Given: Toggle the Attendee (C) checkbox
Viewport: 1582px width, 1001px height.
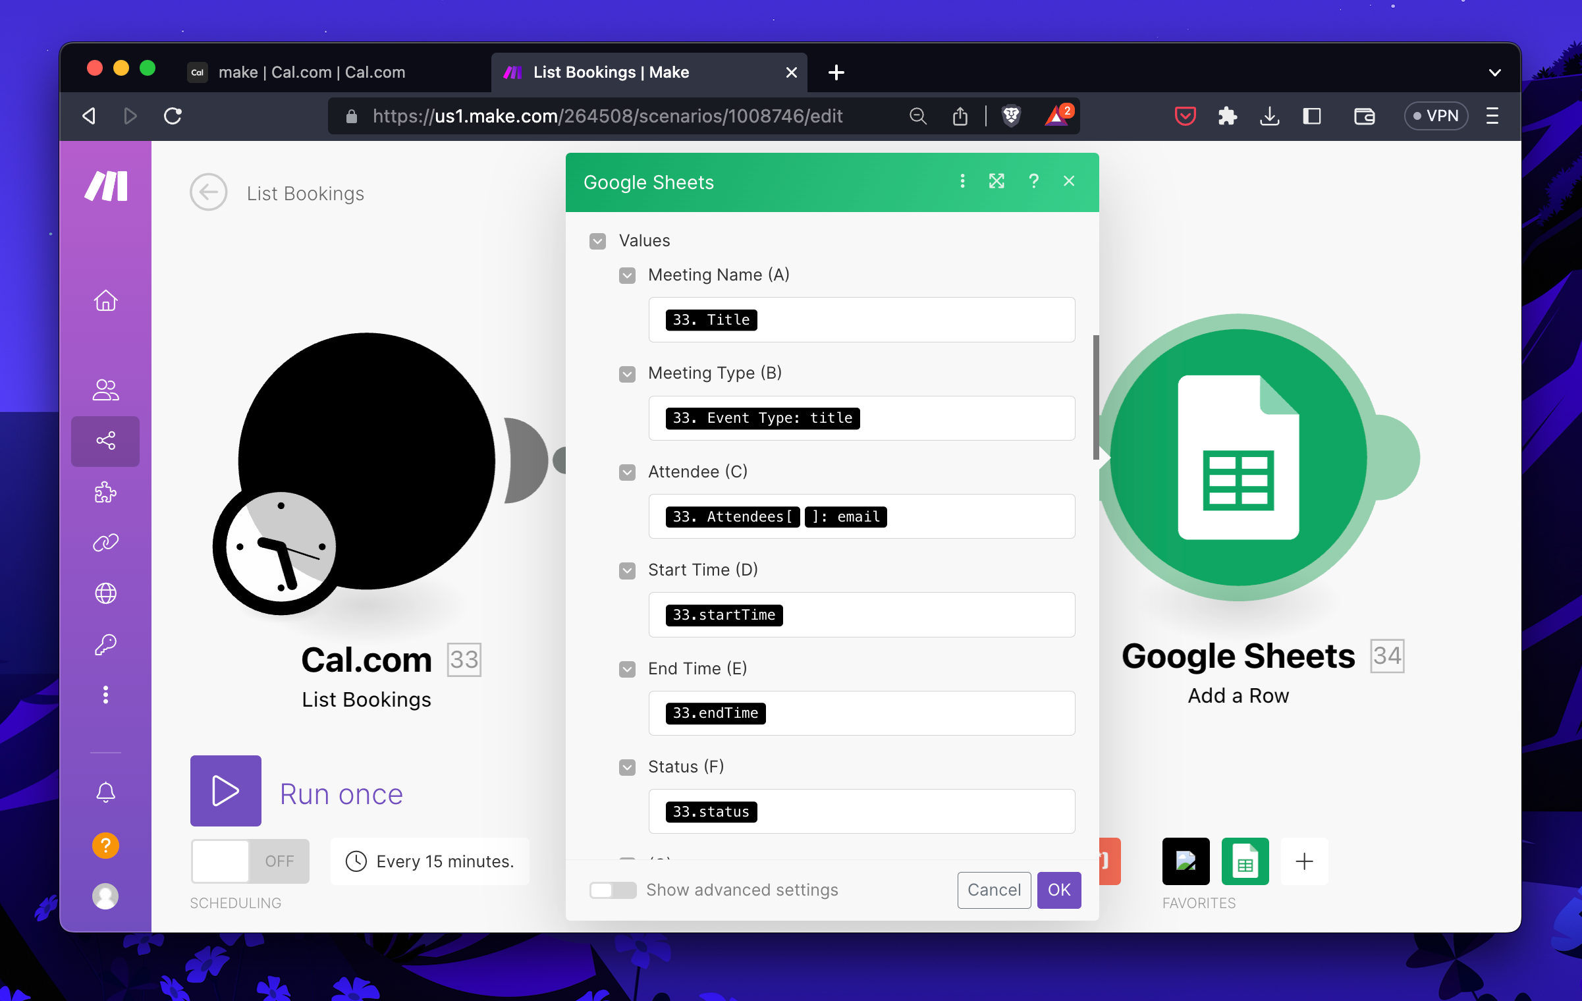Looking at the screenshot, I should point(627,472).
